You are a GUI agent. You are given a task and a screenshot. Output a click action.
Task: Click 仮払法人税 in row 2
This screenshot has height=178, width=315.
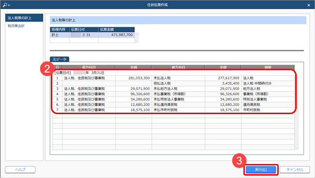coord(179,83)
